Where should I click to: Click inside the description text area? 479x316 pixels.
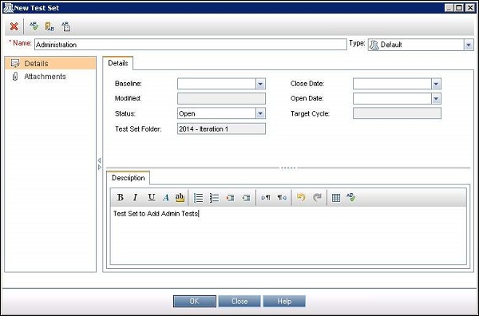coord(288,235)
